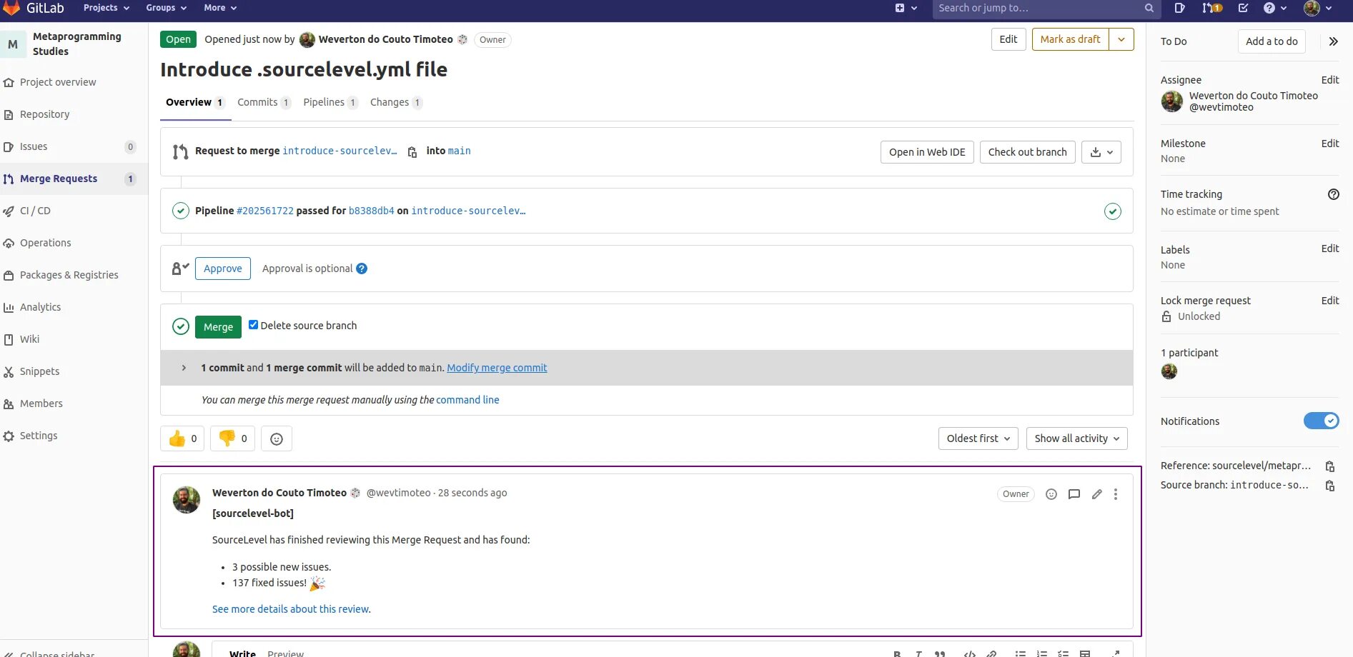Open pipeline #202561722 link
The width and height of the screenshot is (1353, 657).
[x=265, y=211]
